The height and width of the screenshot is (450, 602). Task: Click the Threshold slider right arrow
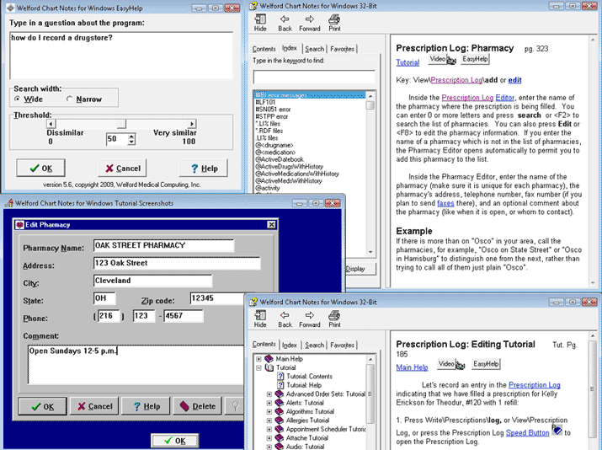tap(192, 124)
